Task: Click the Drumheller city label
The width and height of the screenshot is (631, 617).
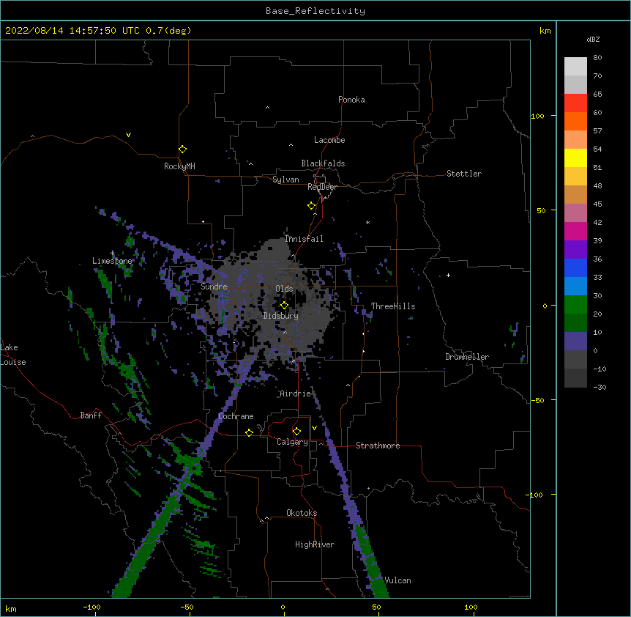Action: [467, 357]
